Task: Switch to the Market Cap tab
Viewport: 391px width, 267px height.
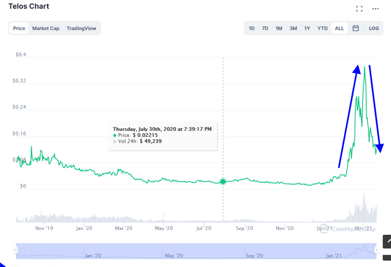Action: 46,28
